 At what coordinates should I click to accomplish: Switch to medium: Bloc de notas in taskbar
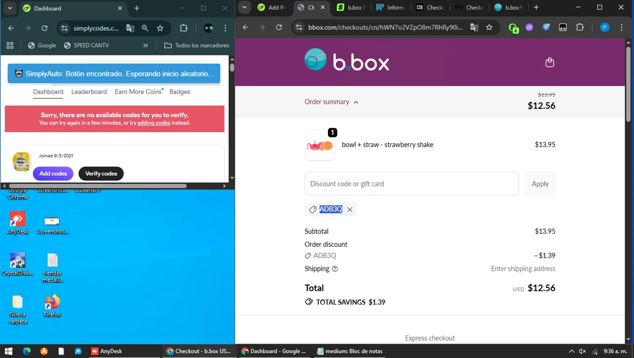tap(350, 351)
